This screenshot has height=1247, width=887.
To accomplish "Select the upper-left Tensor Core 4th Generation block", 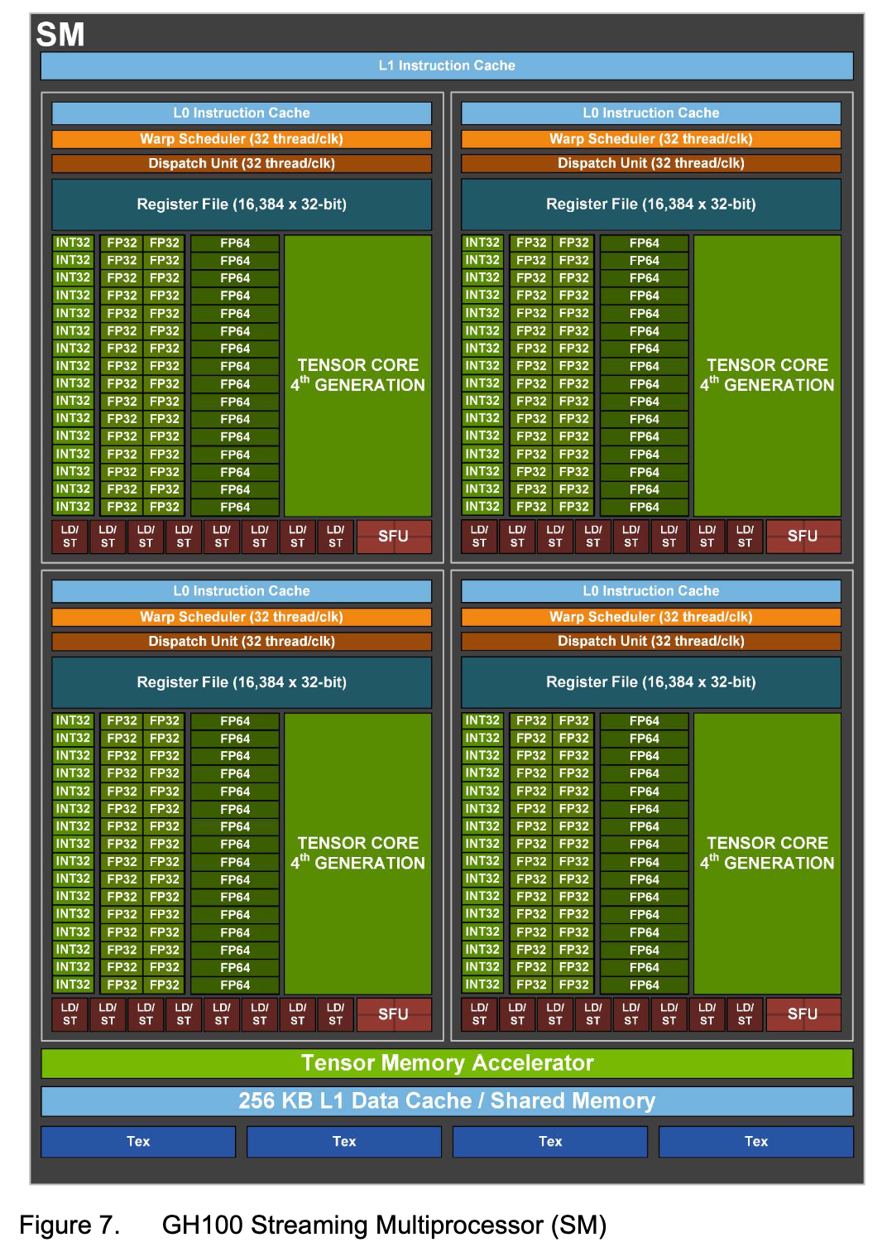I will pyautogui.click(x=357, y=375).
